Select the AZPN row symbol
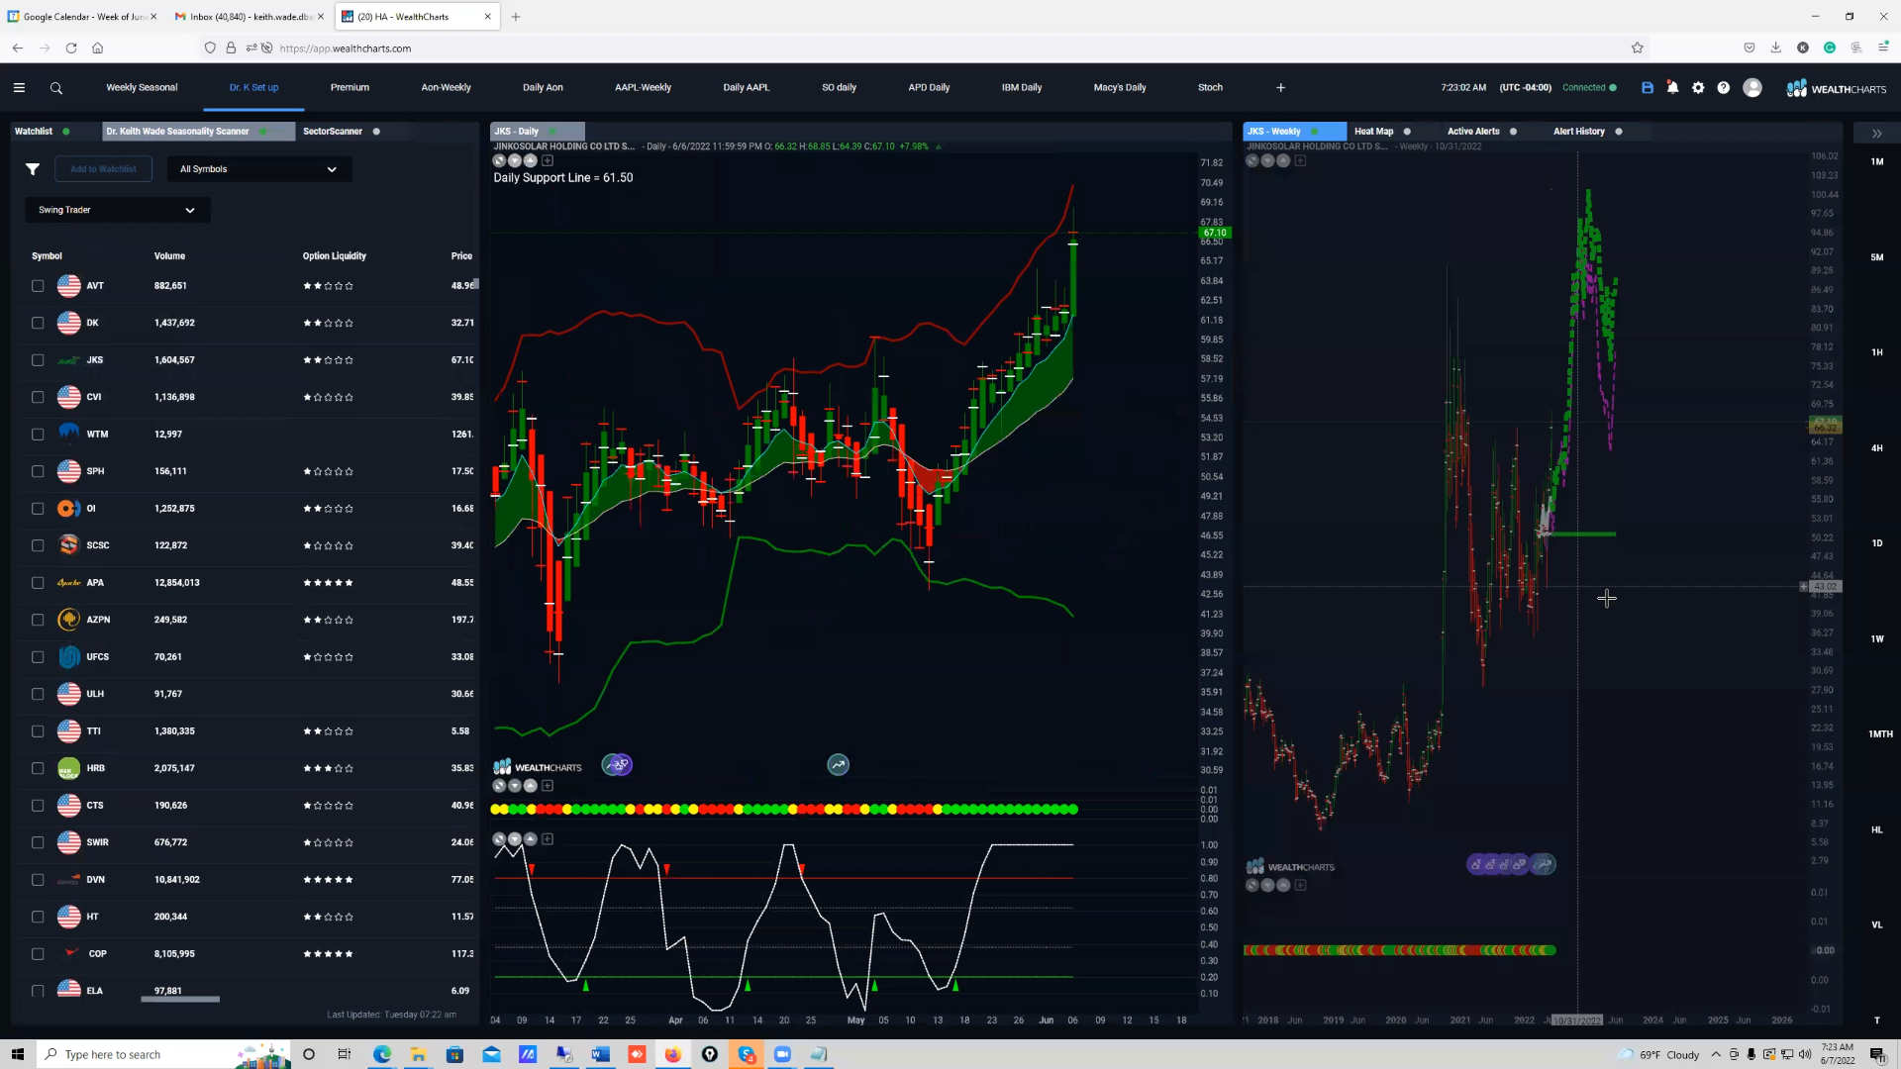This screenshot has height=1069, width=1901. (x=98, y=620)
